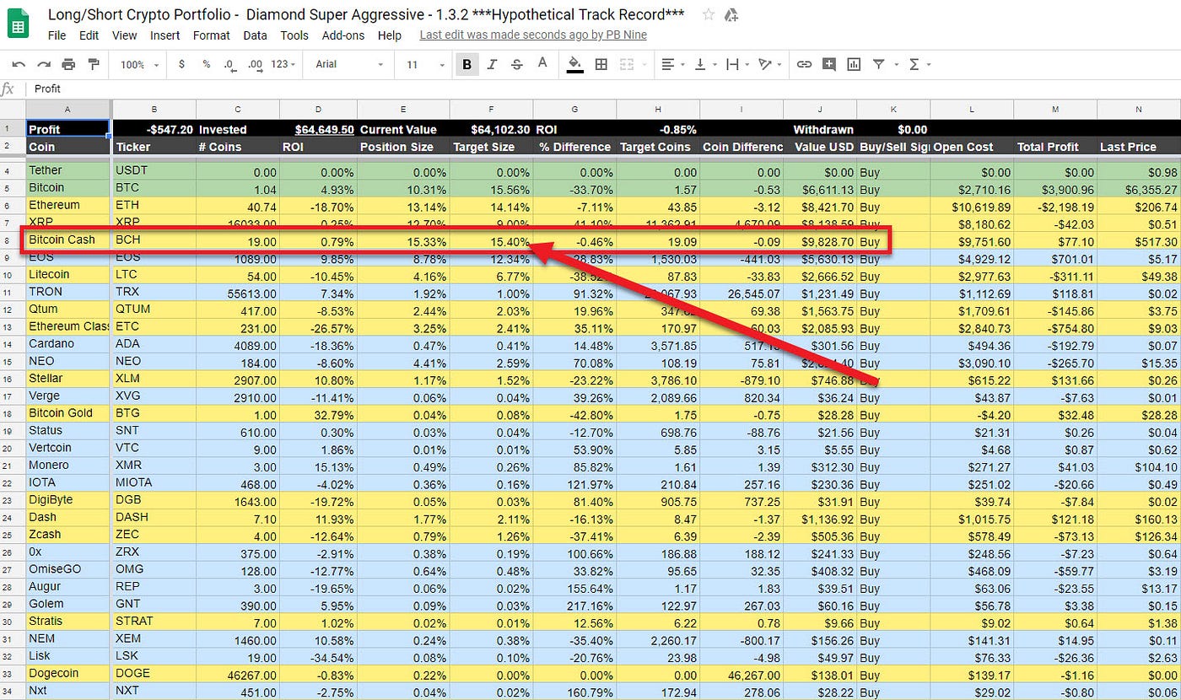Redo the last undone action
This screenshot has height=700, width=1181.
(x=44, y=64)
